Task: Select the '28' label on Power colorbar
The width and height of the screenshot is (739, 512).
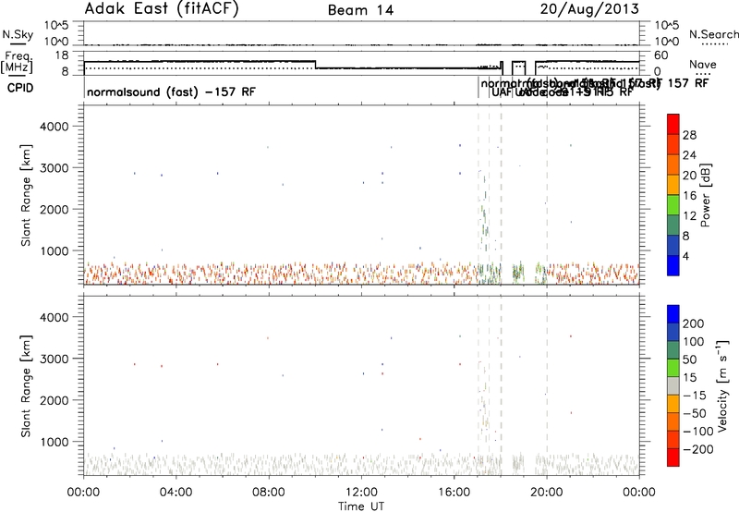Action: [689, 135]
